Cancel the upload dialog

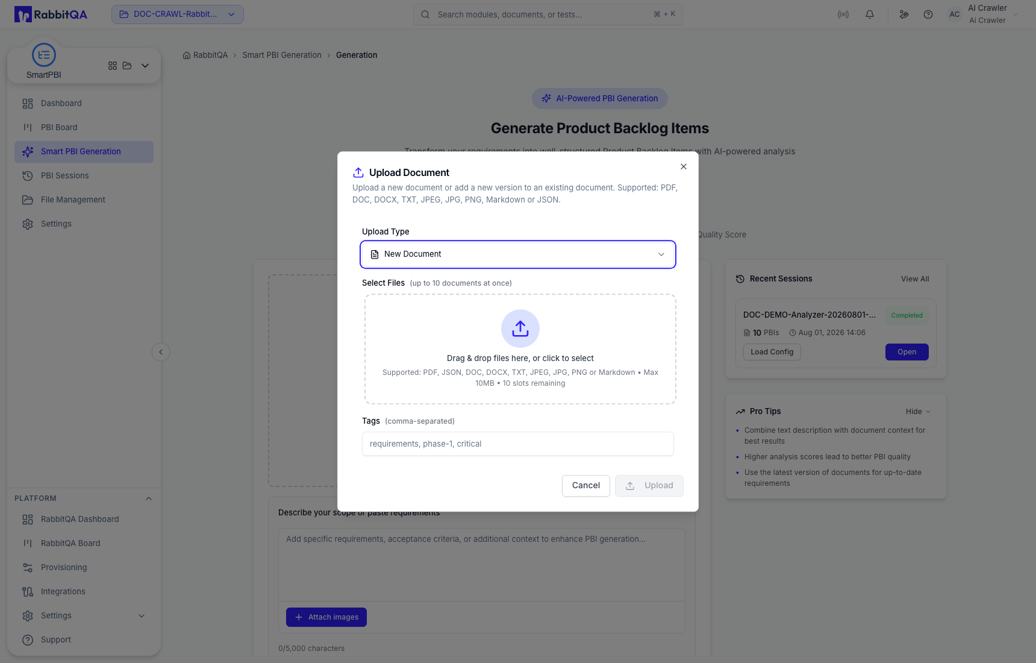[x=586, y=486]
